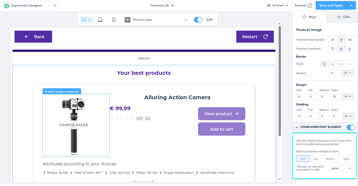Image resolution: width=358 pixels, height=186 pixels.
Task: Switch to tablet preview mode
Action: tap(100, 19)
